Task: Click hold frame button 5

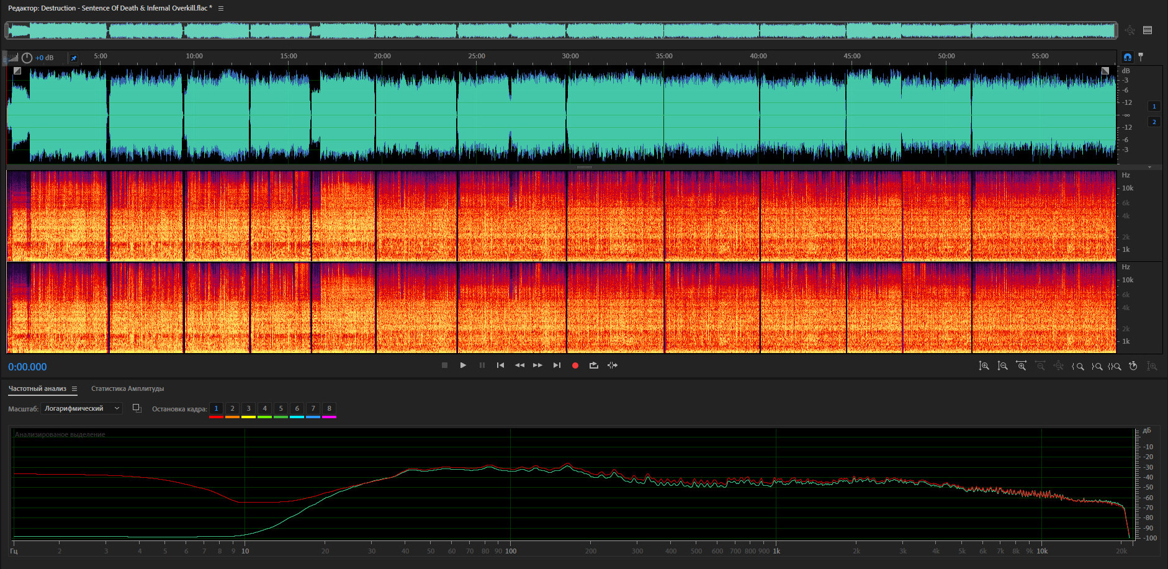Action: [x=281, y=408]
